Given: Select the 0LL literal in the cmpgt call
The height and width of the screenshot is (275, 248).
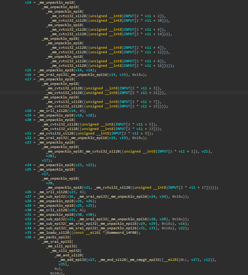Looking at the screenshot, I should point(184,260).
